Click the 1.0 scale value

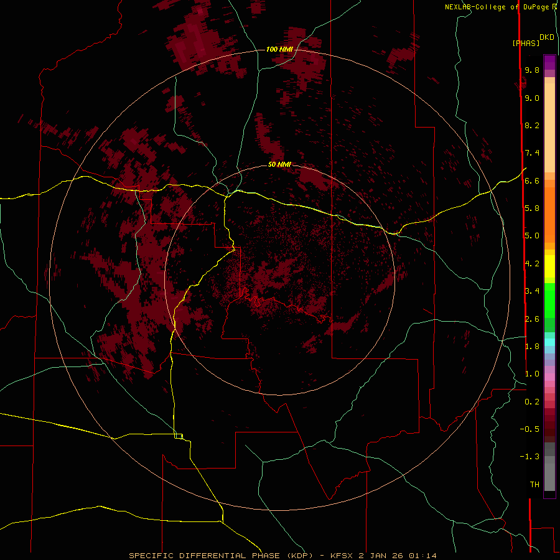532,373
